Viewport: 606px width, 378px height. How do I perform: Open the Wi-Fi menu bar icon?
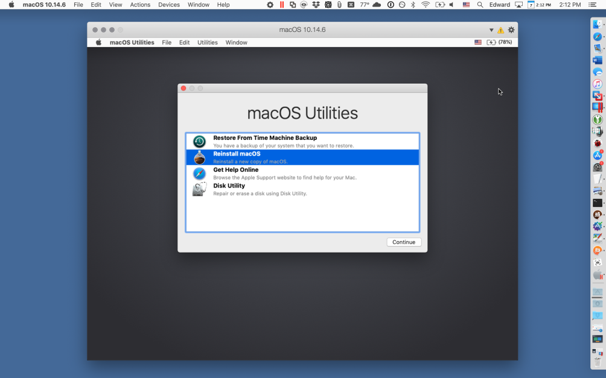(x=426, y=5)
